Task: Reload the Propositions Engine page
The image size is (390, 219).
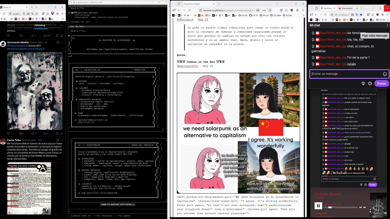Action: pos(189,10)
